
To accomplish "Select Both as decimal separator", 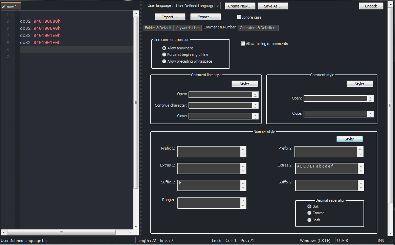I will click(309, 220).
